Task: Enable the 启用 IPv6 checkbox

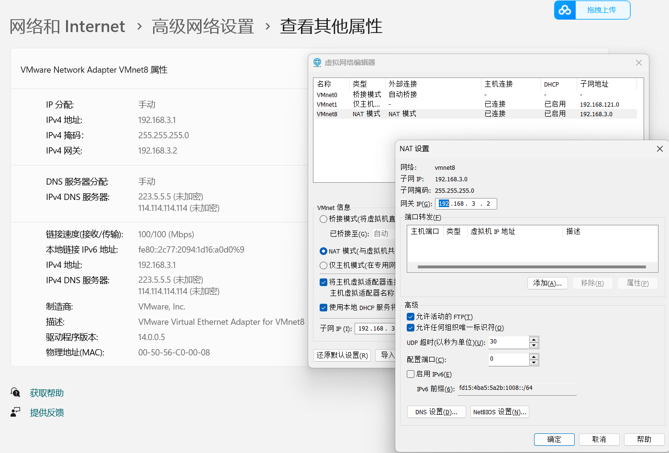Action: pyautogui.click(x=411, y=374)
